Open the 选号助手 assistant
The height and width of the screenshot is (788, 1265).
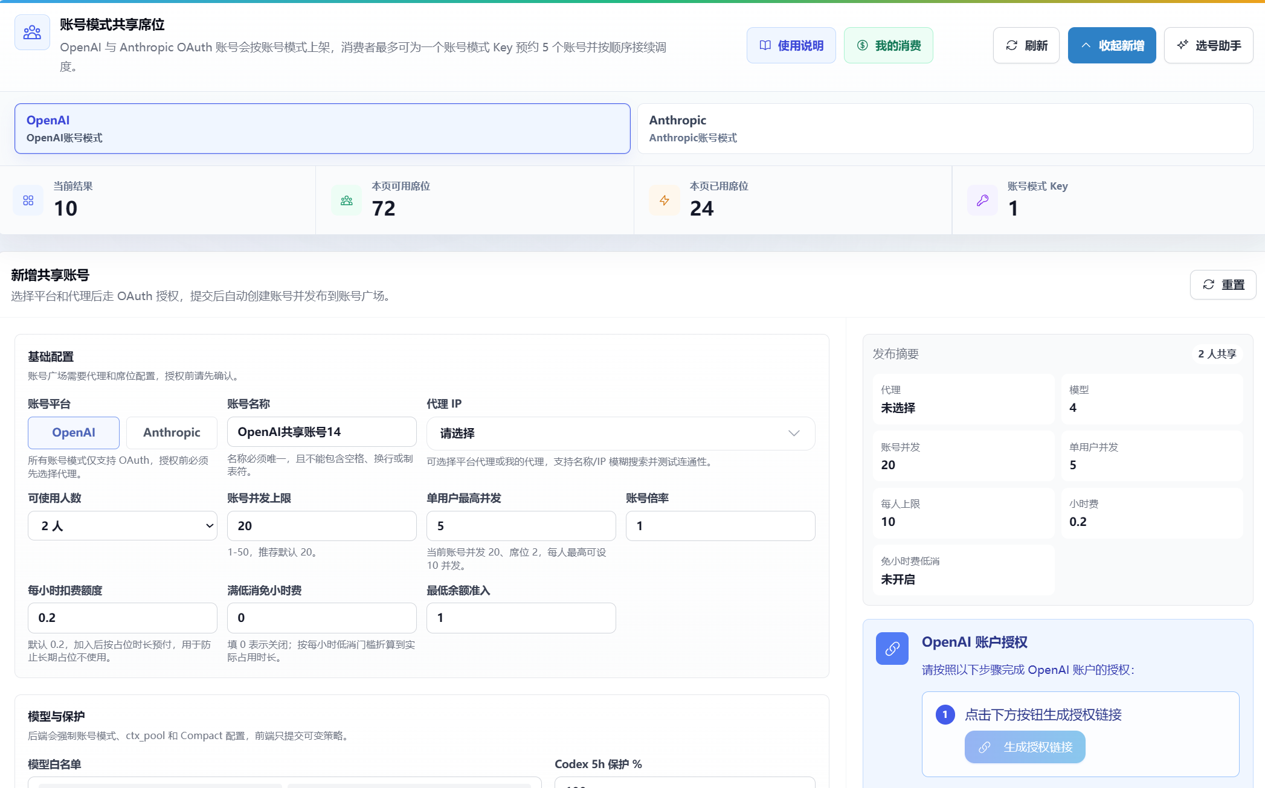pyautogui.click(x=1208, y=45)
